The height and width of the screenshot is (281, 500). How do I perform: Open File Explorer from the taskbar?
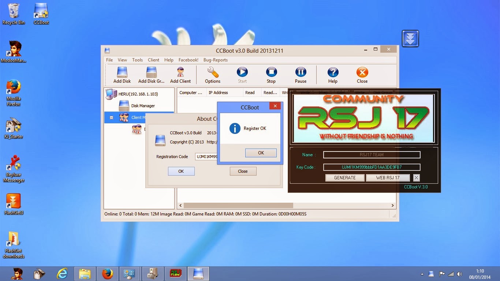click(85, 273)
